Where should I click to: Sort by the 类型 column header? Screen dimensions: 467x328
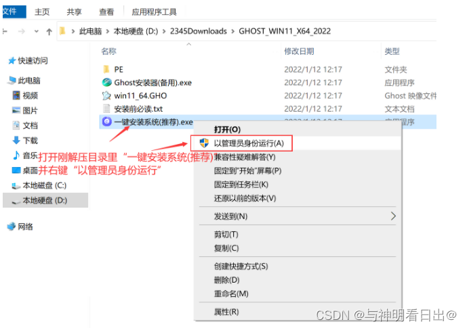click(x=392, y=51)
